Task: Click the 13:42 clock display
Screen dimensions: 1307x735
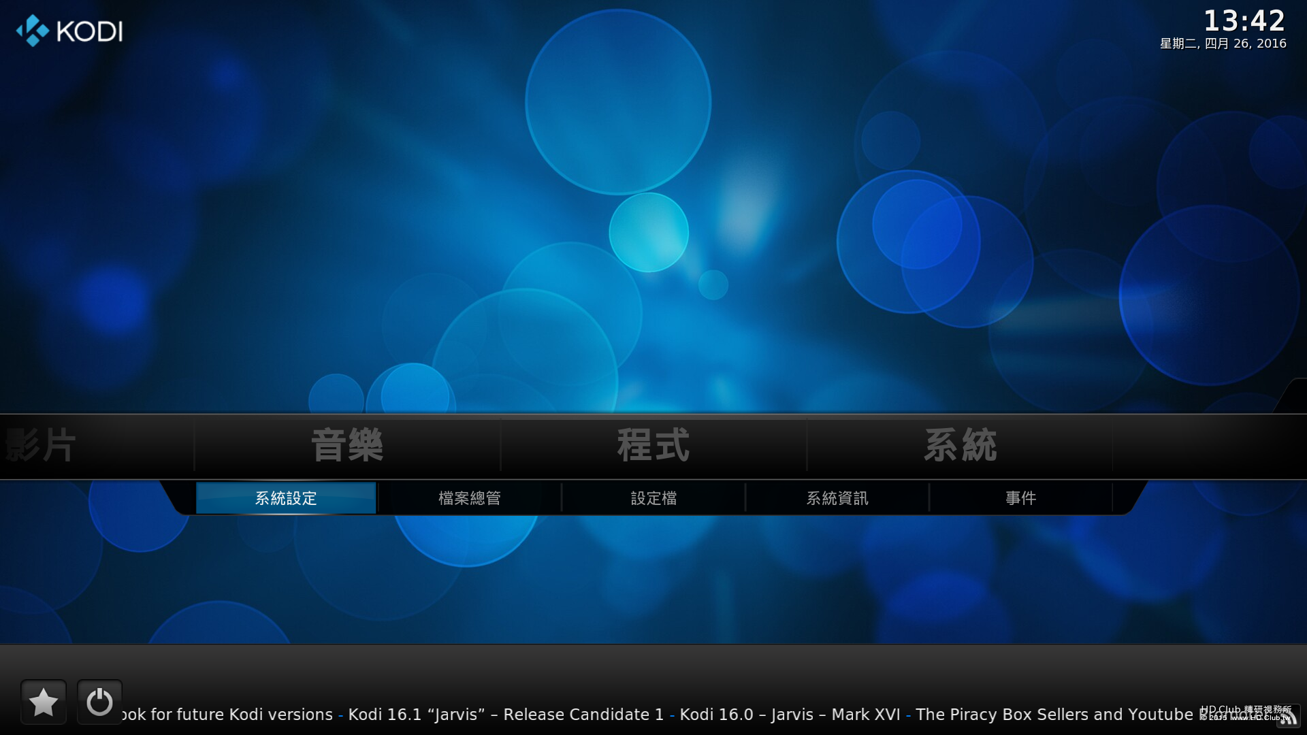Action: [x=1244, y=20]
